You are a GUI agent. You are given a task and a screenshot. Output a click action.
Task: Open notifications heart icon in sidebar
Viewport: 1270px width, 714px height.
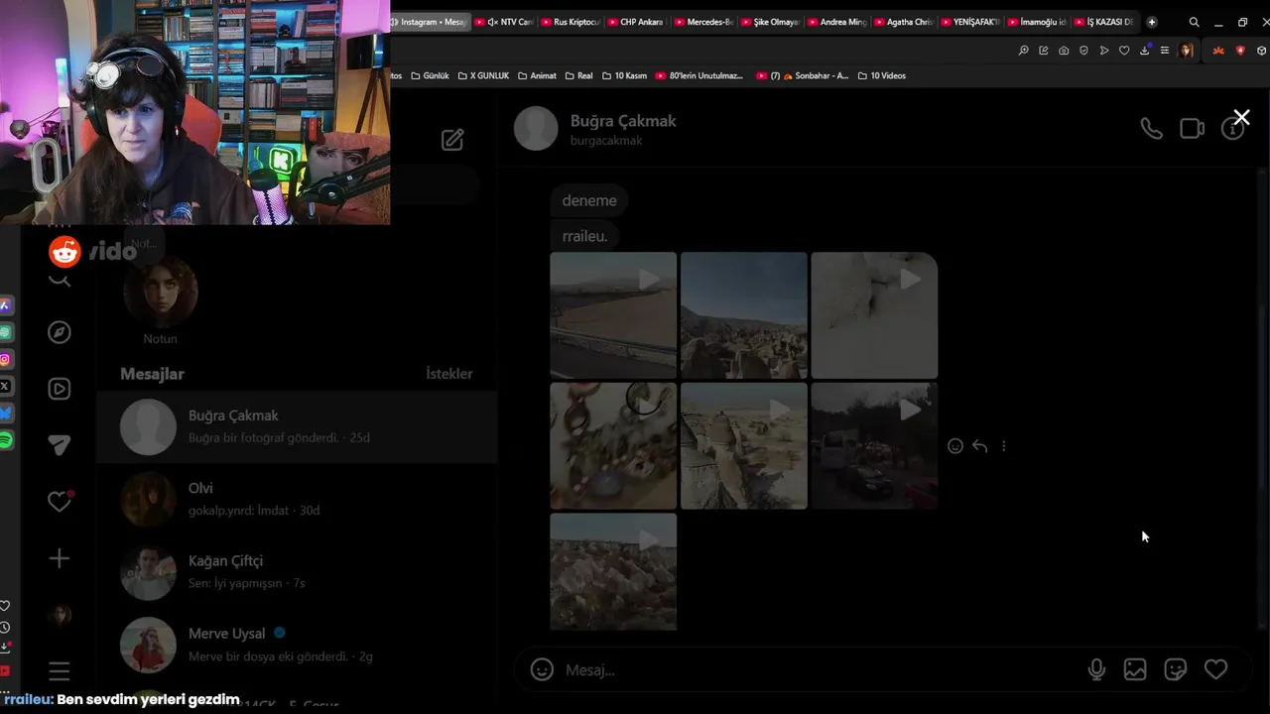pos(60,502)
